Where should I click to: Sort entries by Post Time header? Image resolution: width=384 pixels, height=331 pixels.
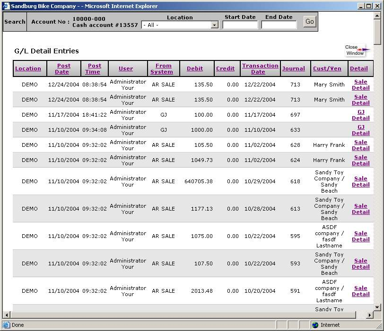pos(94,69)
